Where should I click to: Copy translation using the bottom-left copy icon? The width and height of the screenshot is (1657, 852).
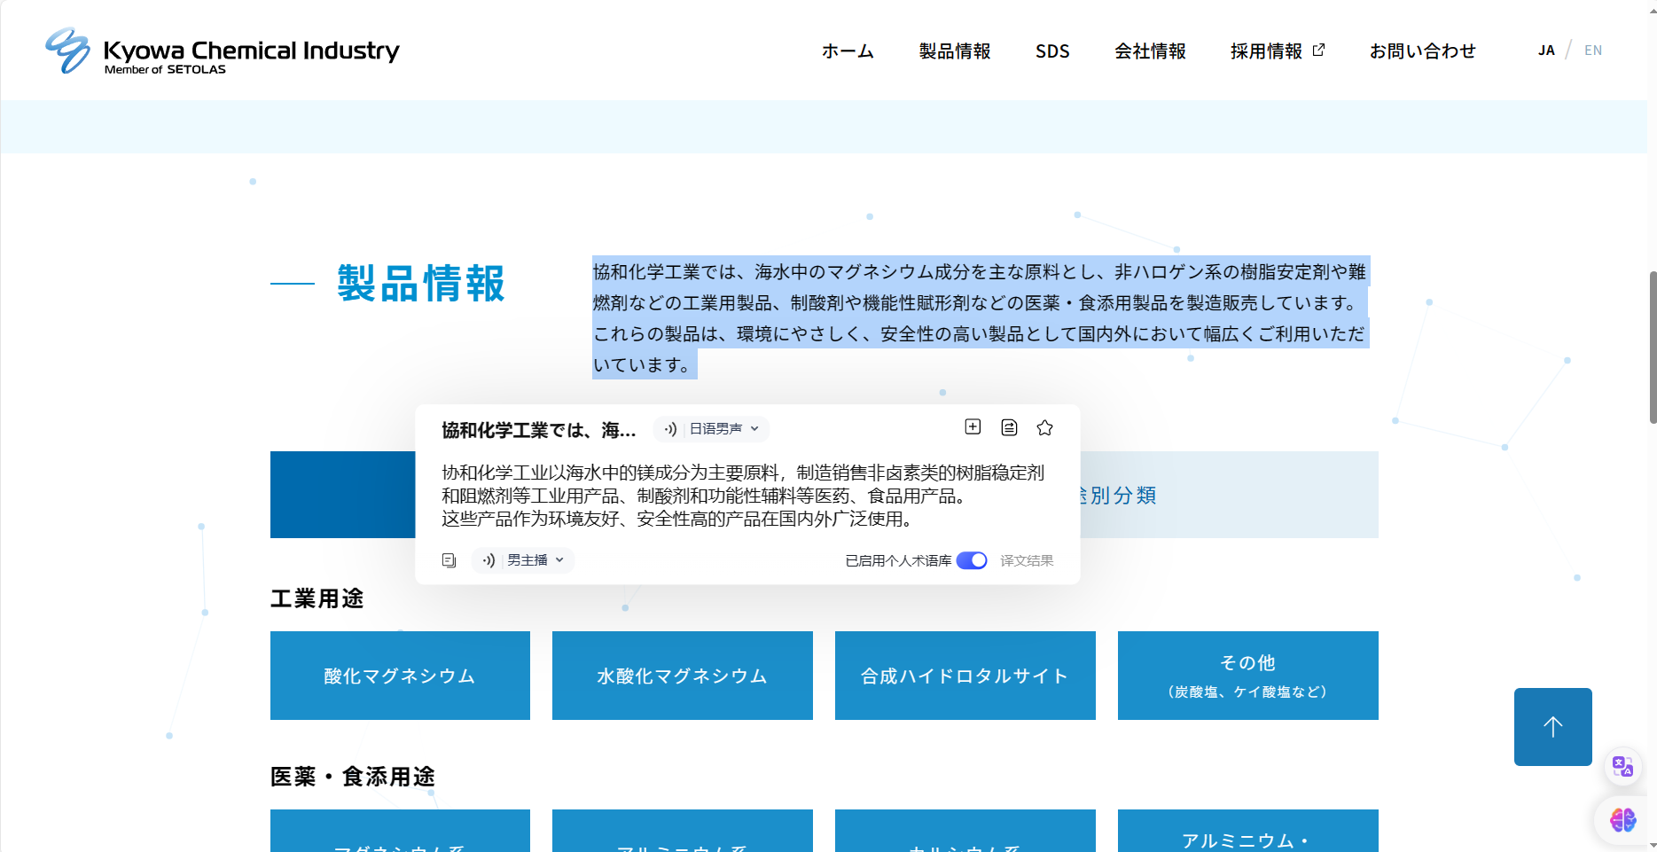click(449, 560)
